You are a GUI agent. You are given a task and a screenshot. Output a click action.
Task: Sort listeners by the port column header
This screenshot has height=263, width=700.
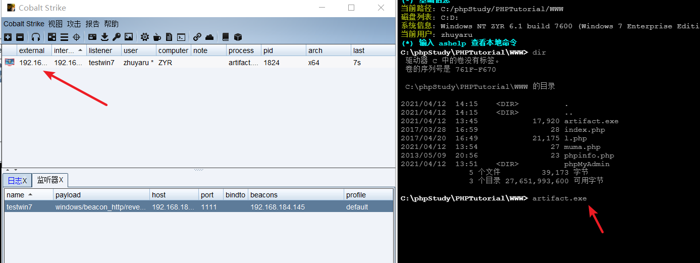point(211,195)
